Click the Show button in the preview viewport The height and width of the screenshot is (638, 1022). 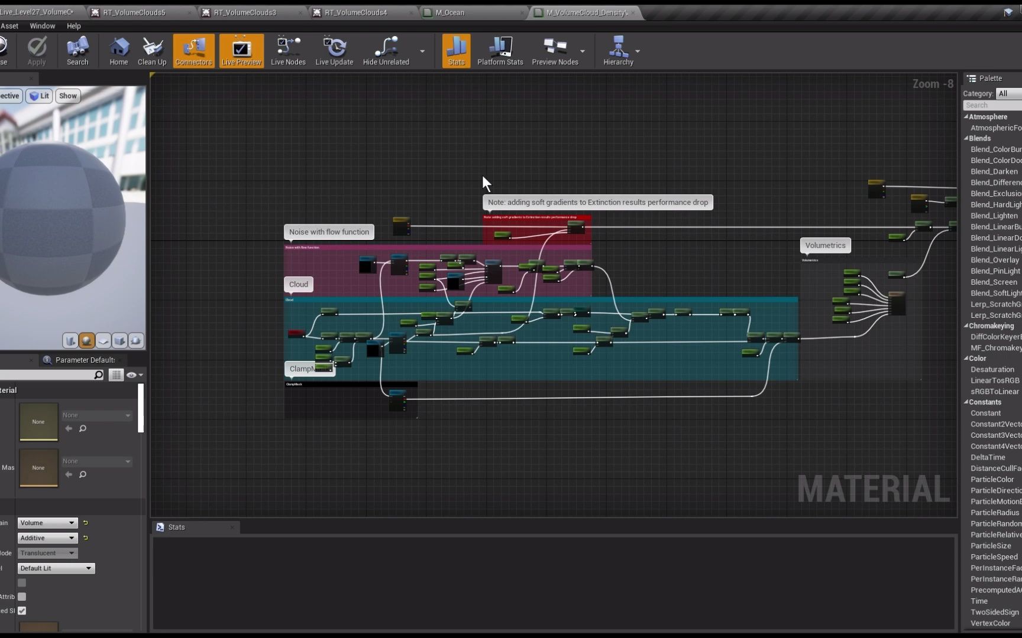[67, 95]
